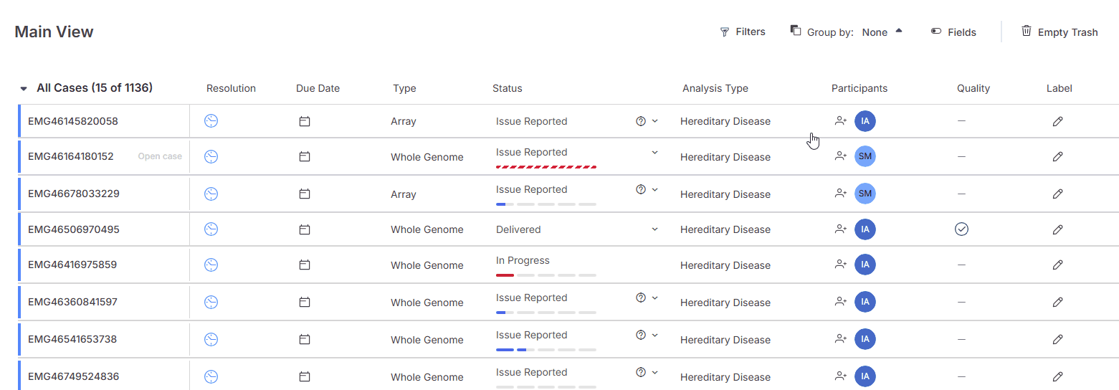Screen dimensions: 1119x390
Task: Open due date calendar for EMG46164180152
Action: pyautogui.click(x=305, y=156)
